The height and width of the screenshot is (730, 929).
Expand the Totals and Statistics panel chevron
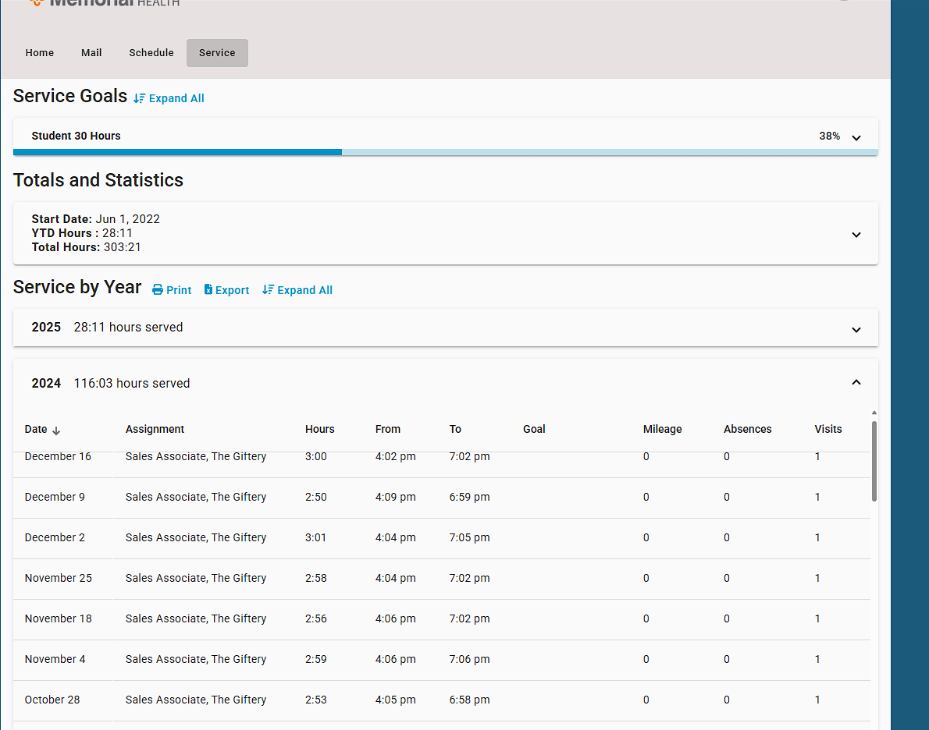pyautogui.click(x=856, y=234)
